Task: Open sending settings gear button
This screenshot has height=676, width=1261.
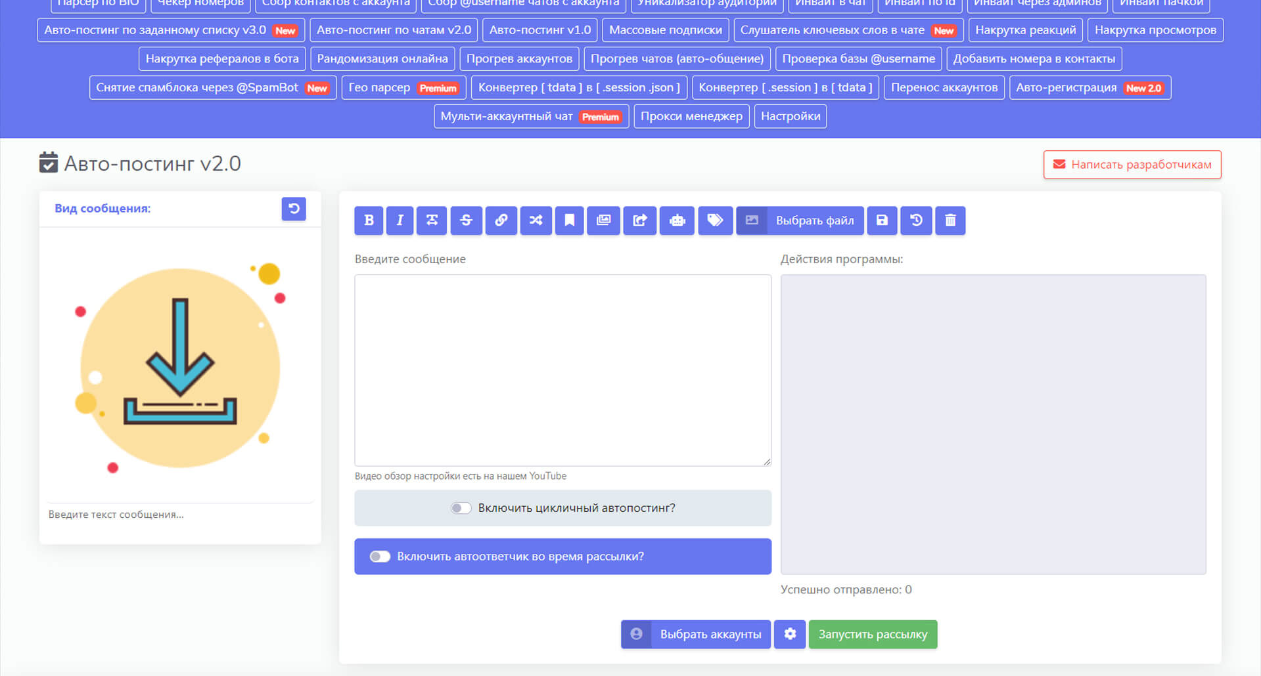Action: tap(790, 634)
